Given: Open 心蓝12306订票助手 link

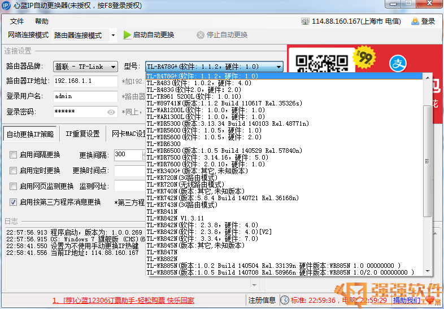Looking at the screenshot, I should 123,300.
